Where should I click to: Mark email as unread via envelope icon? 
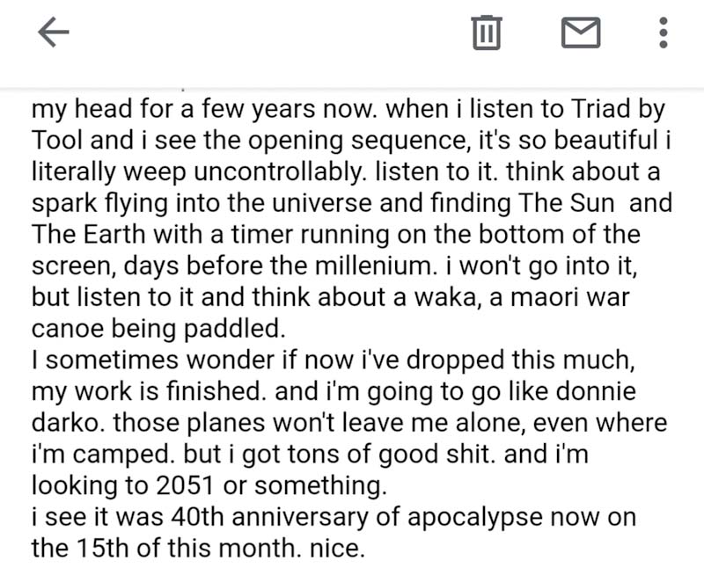coord(581,33)
